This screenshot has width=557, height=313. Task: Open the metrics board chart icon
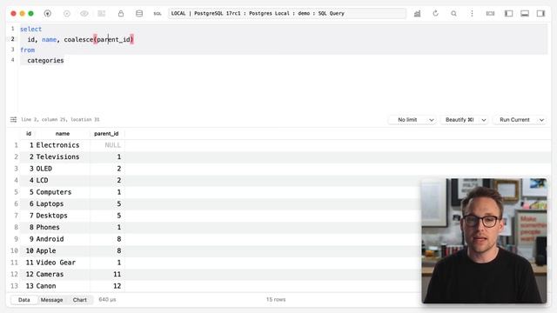[x=417, y=14]
